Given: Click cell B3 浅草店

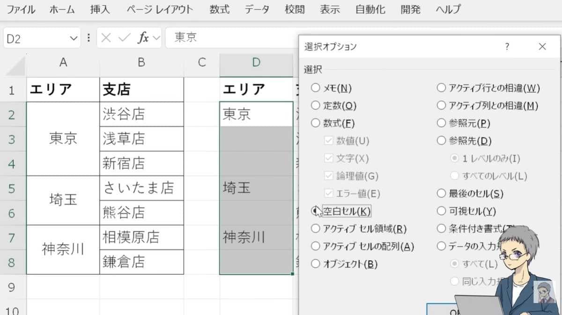Looking at the screenshot, I should (141, 139).
